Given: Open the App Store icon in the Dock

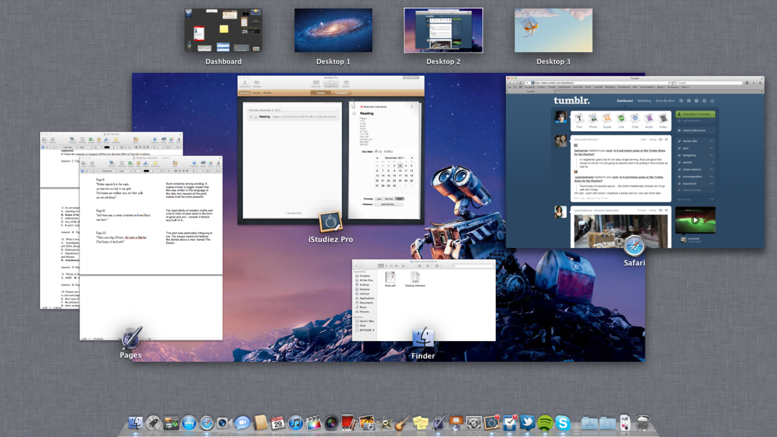Looking at the screenshot, I should (x=189, y=422).
